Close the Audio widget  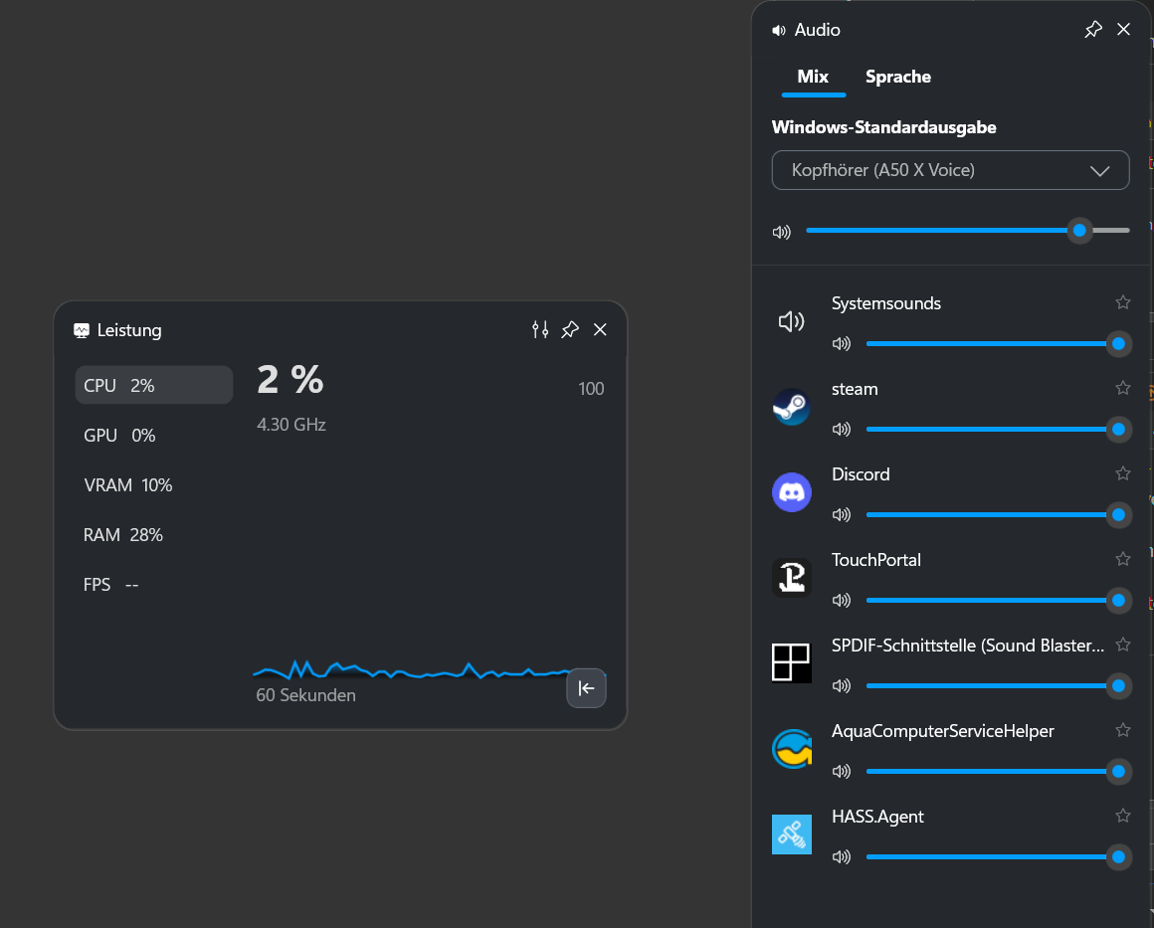(1123, 30)
